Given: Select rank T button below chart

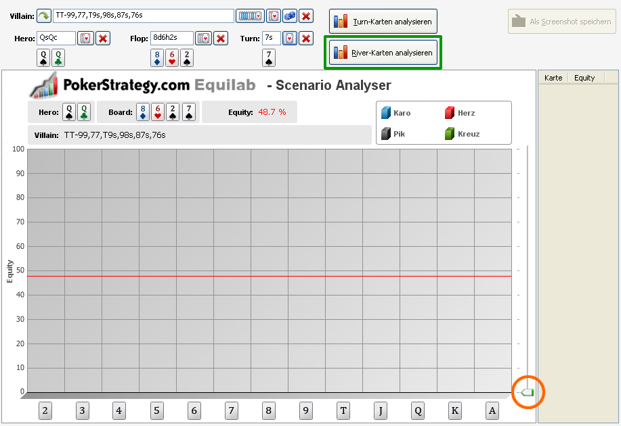Looking at the screenshot, I should tap(343, 410).
